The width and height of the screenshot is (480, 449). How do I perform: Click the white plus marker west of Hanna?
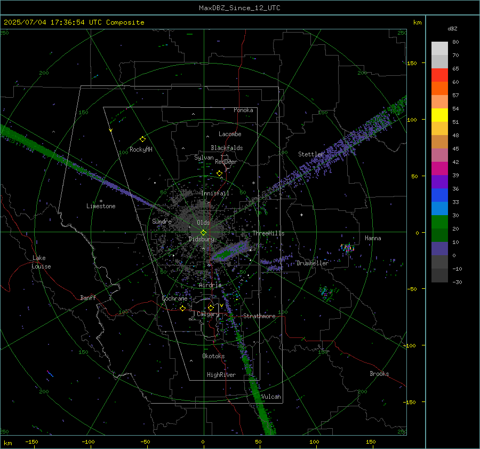tap(301, 215)
